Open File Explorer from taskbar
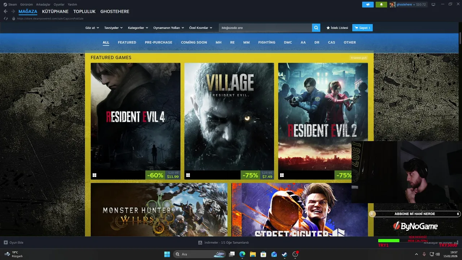462x260 pixels. point(253,254)
